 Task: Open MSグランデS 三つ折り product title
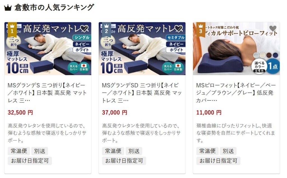(x=47, y=93)
